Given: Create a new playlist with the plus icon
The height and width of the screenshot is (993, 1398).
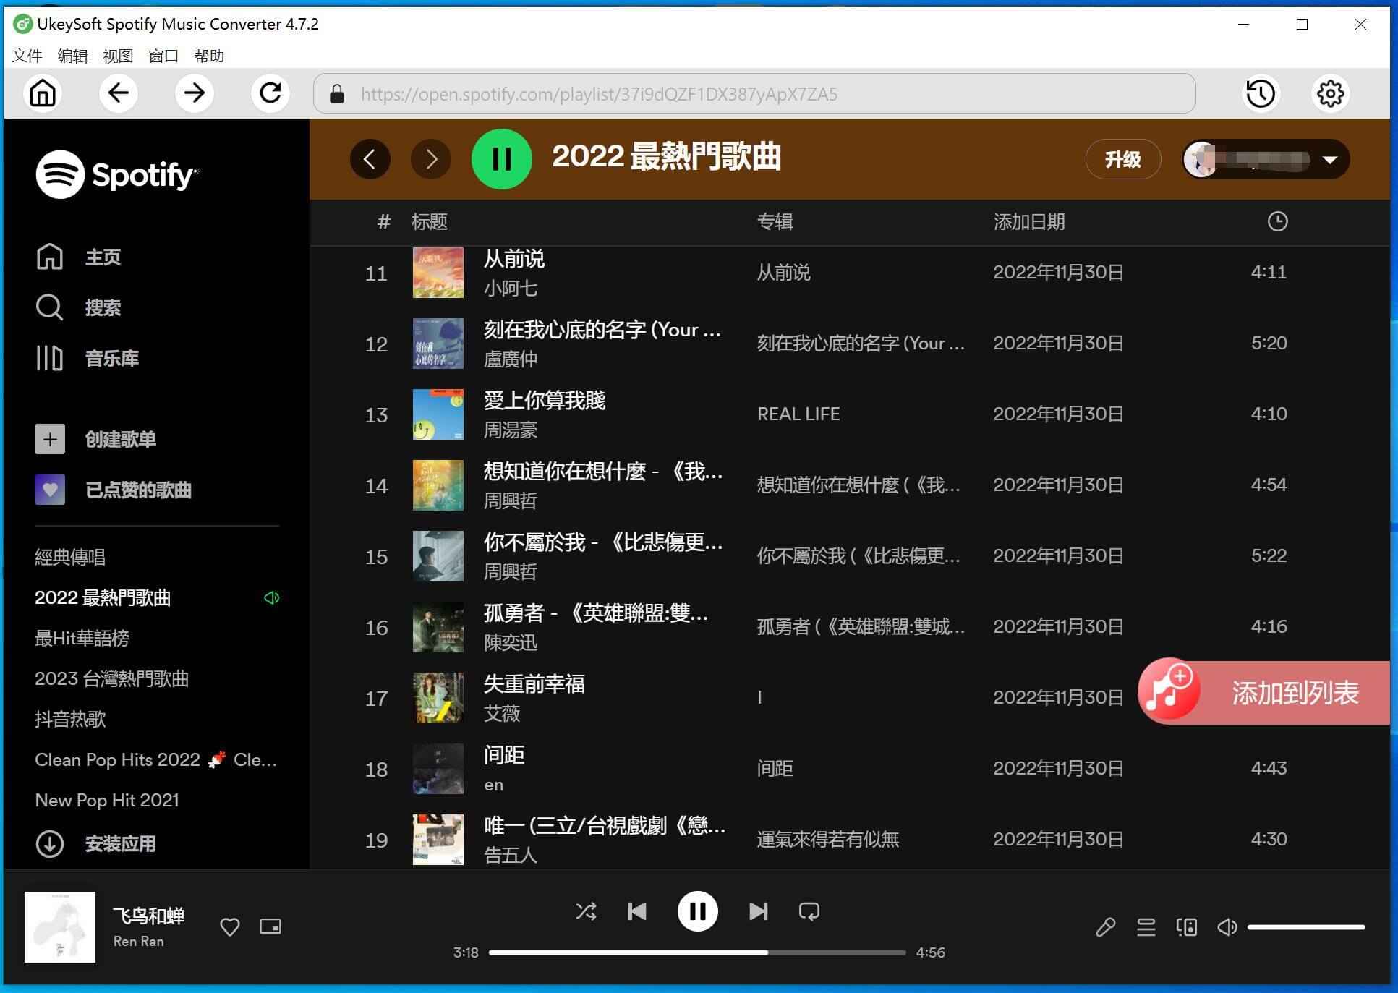Looking at the screenshot, I should point(49,439).
